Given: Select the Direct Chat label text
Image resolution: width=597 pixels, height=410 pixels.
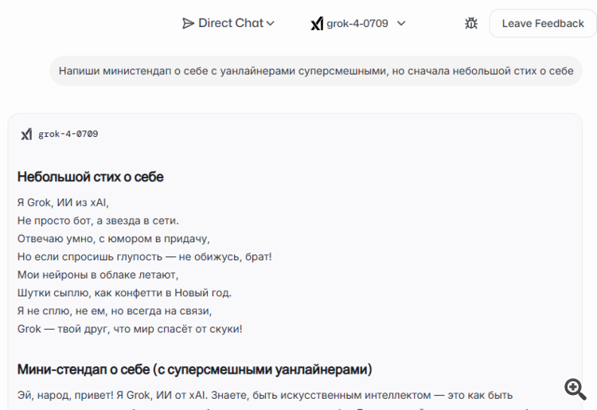Looking at the screenshot, I should click(x=231, y=23).
